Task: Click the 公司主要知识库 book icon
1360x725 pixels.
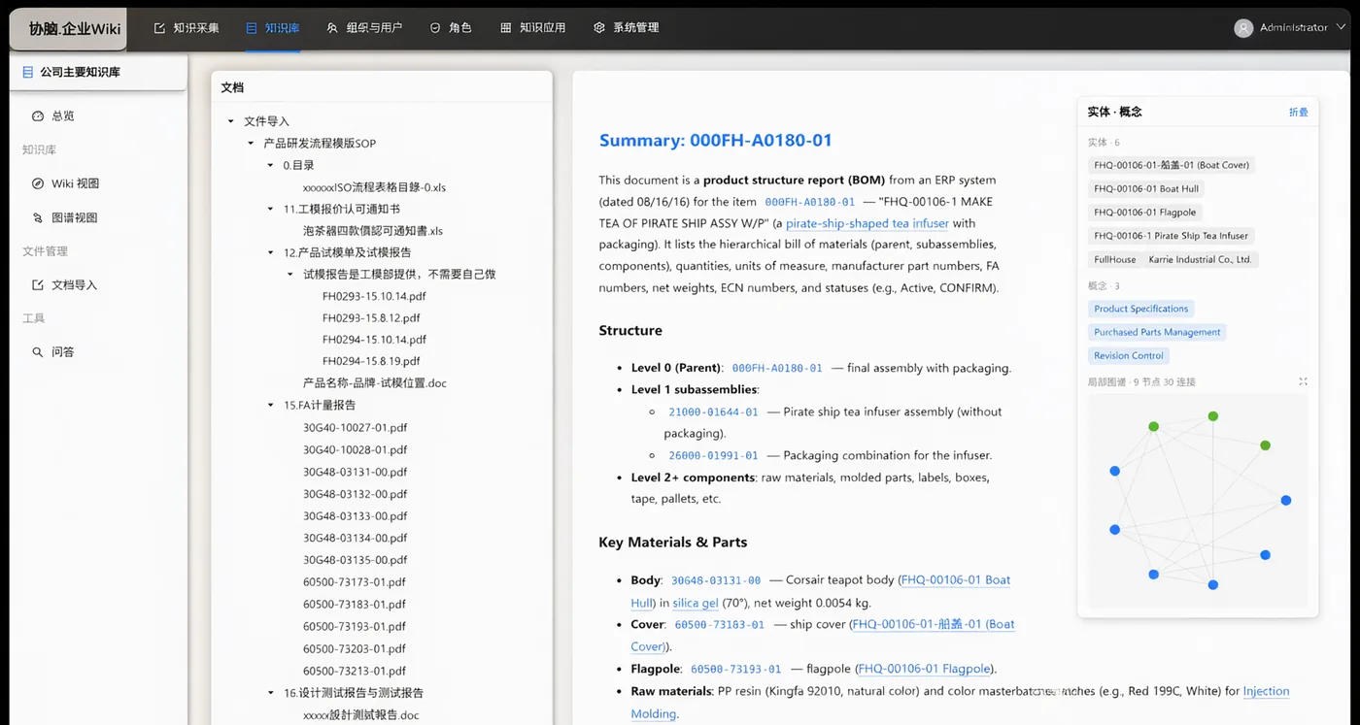Action: (27, 72)
